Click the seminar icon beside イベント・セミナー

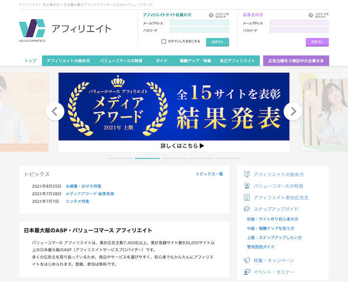(247, 272)
